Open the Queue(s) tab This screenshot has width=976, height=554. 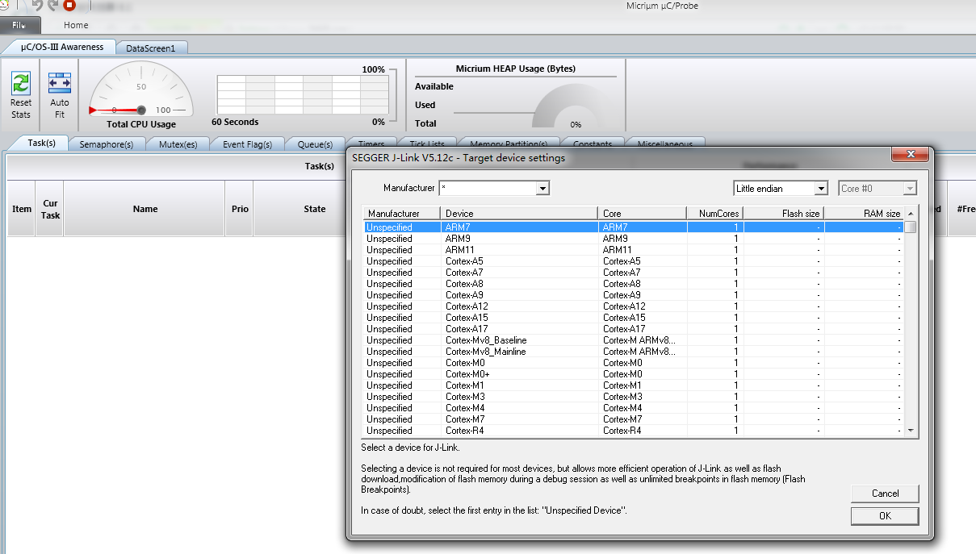click(315, 144)
